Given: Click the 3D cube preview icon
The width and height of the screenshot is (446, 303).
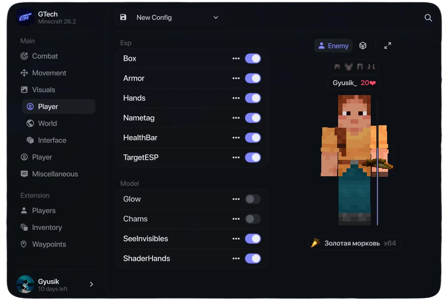Looking at the screenshot, I should (x=363, y=46).
